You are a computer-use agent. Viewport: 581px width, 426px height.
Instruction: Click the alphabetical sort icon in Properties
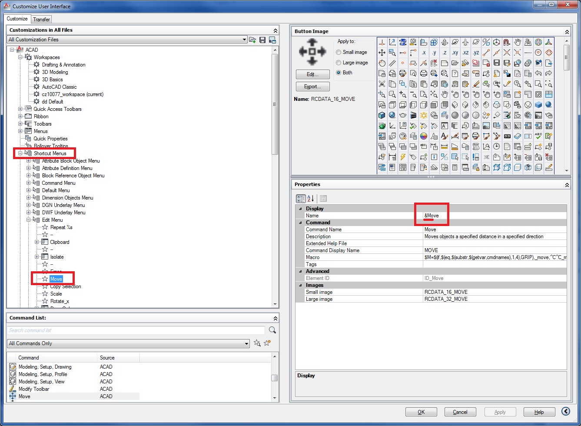[x=311, y=199]
